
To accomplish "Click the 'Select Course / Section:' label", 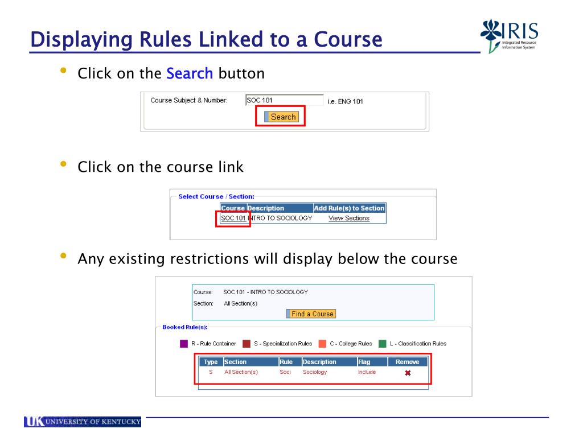I will [x=216, y=196].
